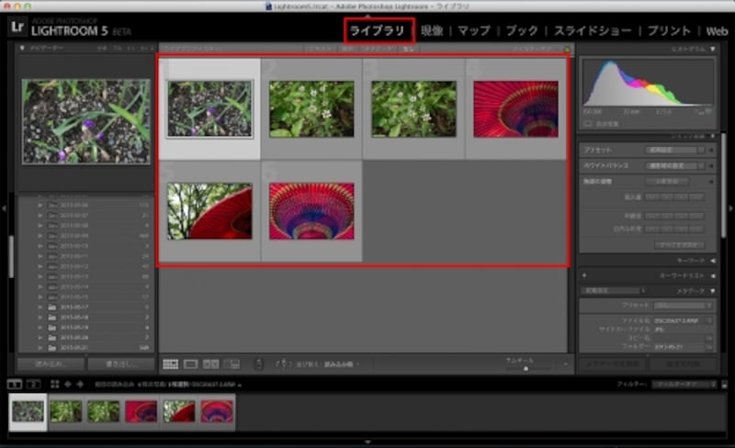The height and width of the screenshot is (448, 735).
Task: Collapse the Metadata panel header
Action: [x=713, y=291]
